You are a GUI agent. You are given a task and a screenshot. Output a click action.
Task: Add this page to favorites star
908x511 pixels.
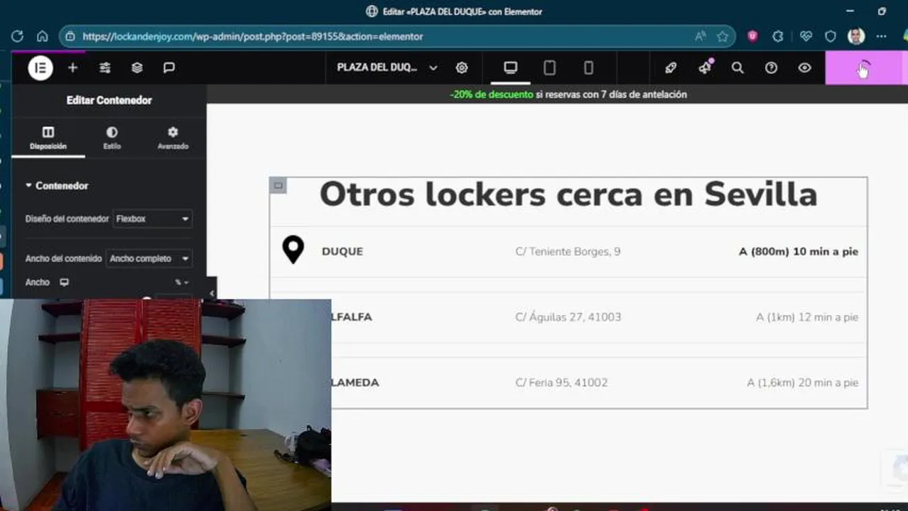[723, 36]
